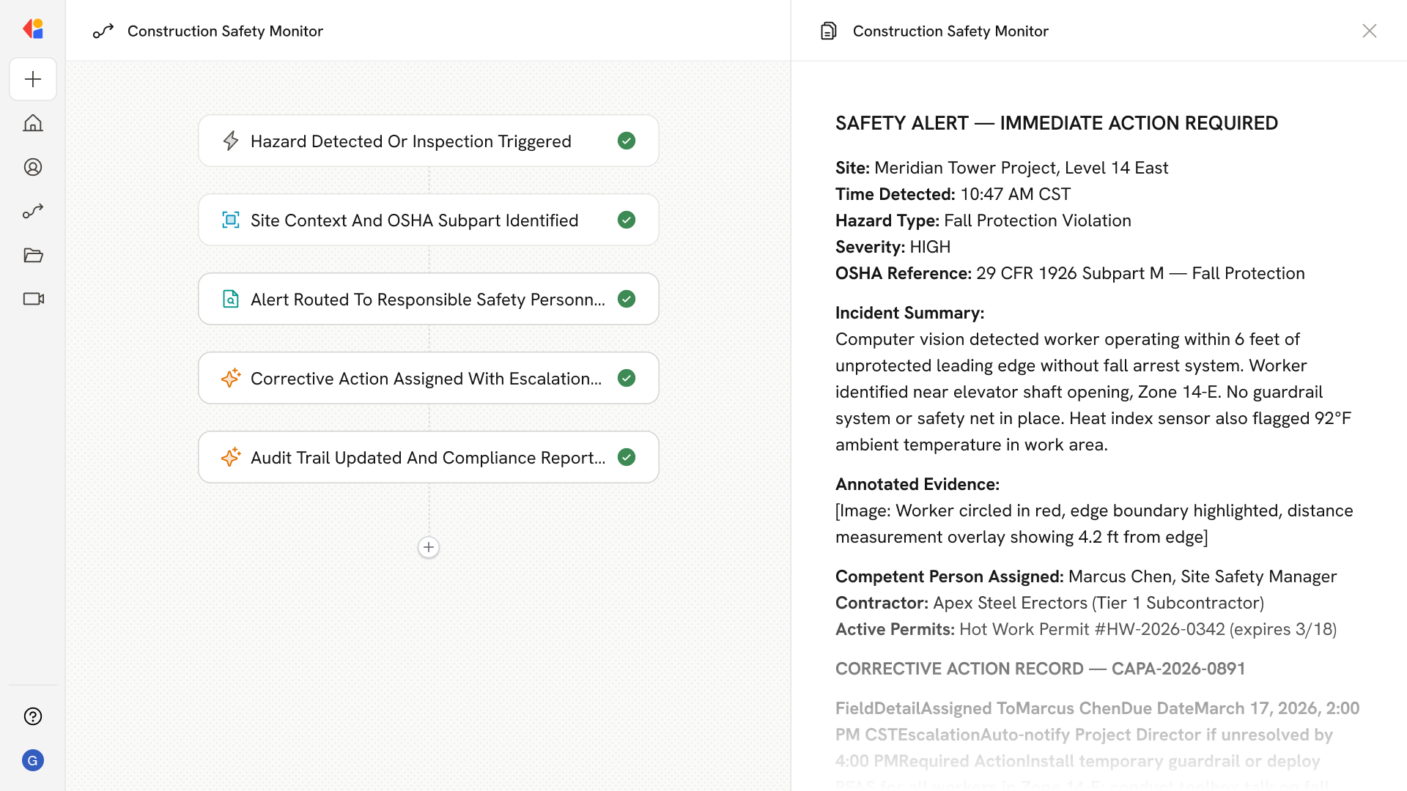1407x791 pixels.
Task: Open the Home icon in sidebar
Action: point(33,123)
